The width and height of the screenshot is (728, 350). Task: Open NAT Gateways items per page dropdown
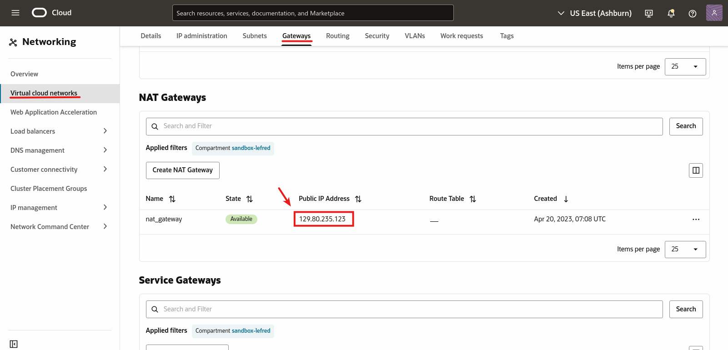pyautogui.click(x=685, y=250)
